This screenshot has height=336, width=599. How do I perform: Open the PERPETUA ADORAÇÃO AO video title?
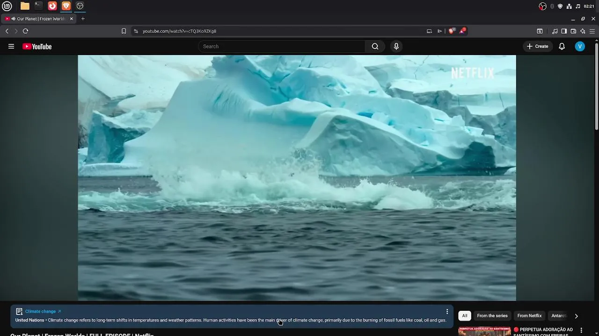click(543, 332)
